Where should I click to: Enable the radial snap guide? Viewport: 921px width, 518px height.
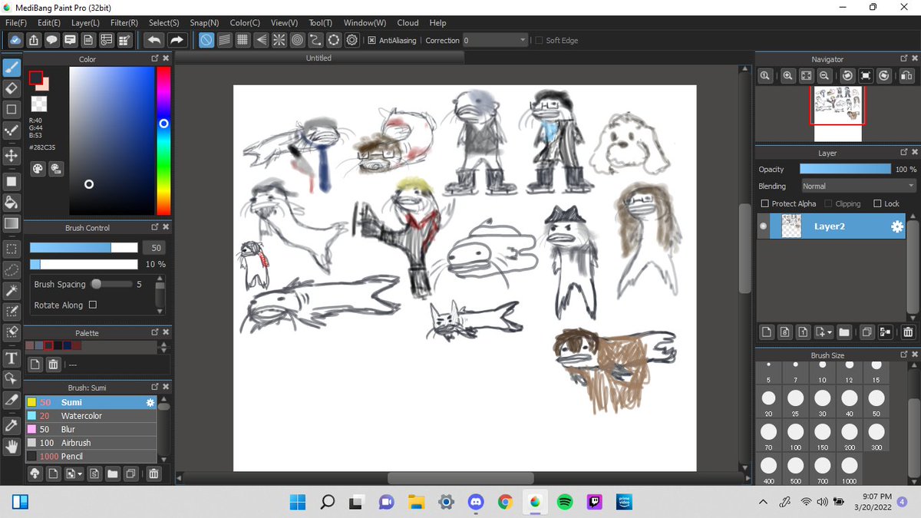click(x=279, y=40)
